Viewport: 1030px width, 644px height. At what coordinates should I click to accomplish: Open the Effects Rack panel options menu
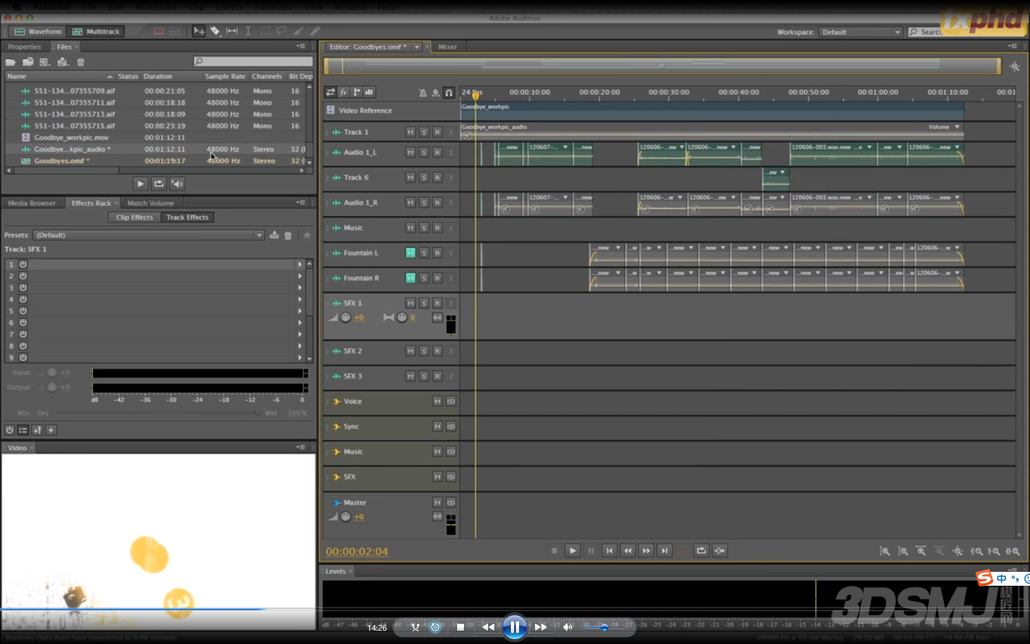[x=301, y=203]
